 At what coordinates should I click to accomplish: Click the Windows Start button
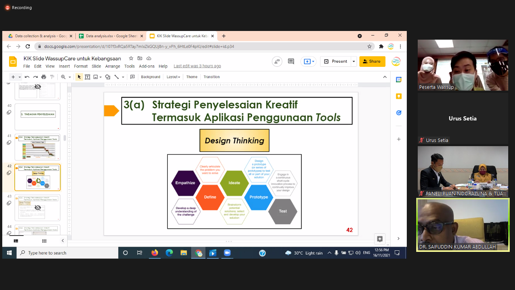9,253
